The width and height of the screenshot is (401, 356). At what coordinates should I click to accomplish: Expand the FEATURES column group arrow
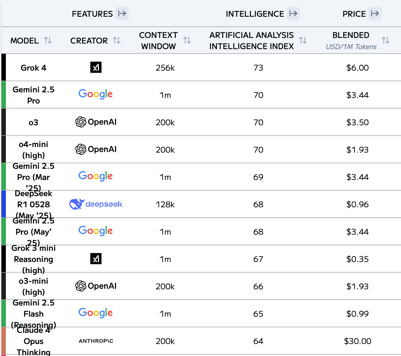click(x=122, y=13)
